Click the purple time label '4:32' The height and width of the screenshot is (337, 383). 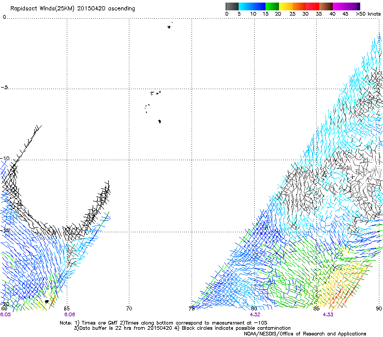(255, 315)
